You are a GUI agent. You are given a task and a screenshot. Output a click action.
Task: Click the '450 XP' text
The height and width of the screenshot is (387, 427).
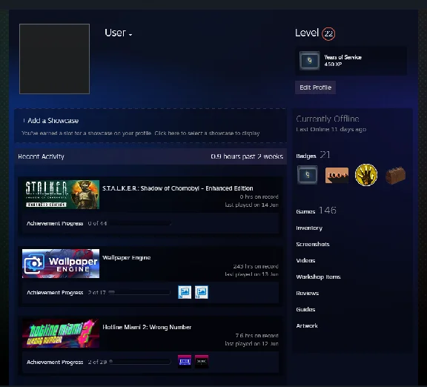click(x=333, y=64)
